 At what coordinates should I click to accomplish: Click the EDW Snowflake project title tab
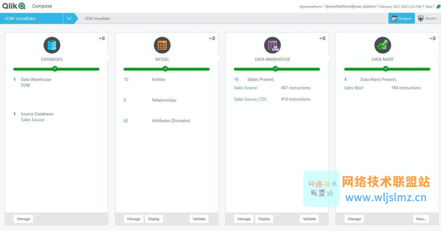coord(31,19)
